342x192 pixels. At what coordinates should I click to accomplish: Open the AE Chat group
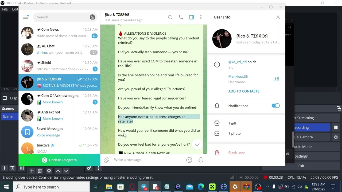pyautogui.click(x=59, y=49)
